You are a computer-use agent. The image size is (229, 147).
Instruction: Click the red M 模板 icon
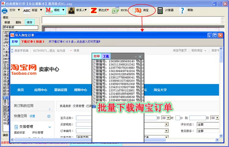coord(49,10)
